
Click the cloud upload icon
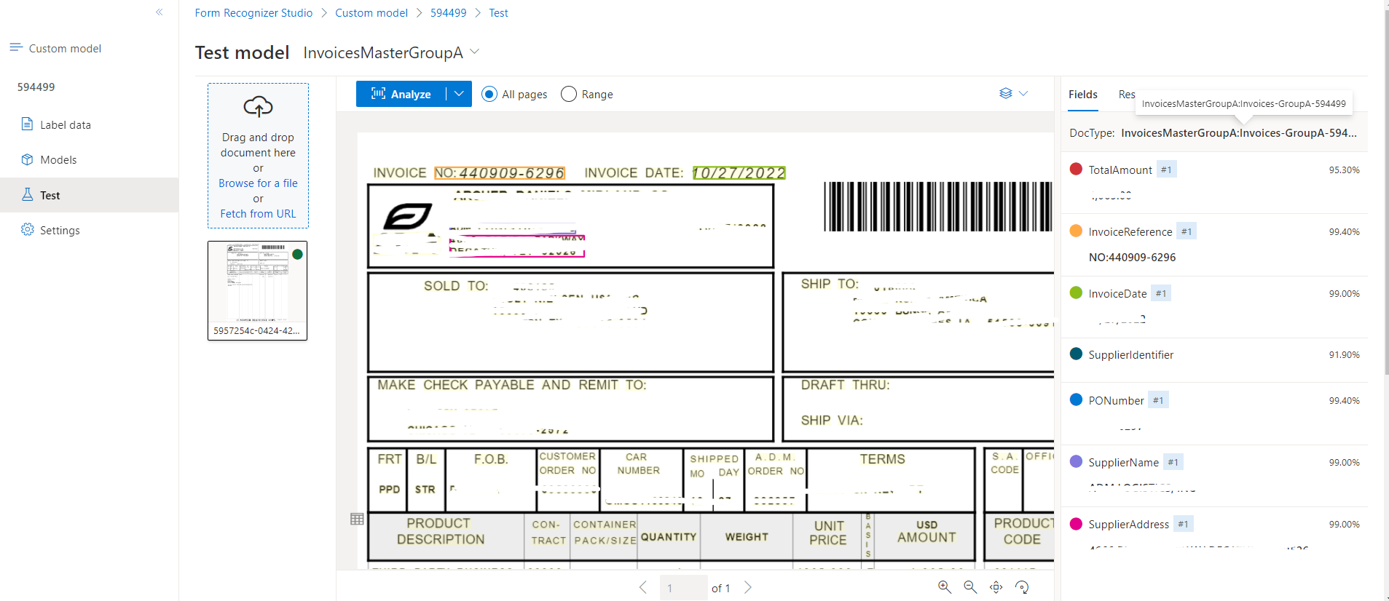(x=258, y=107)
